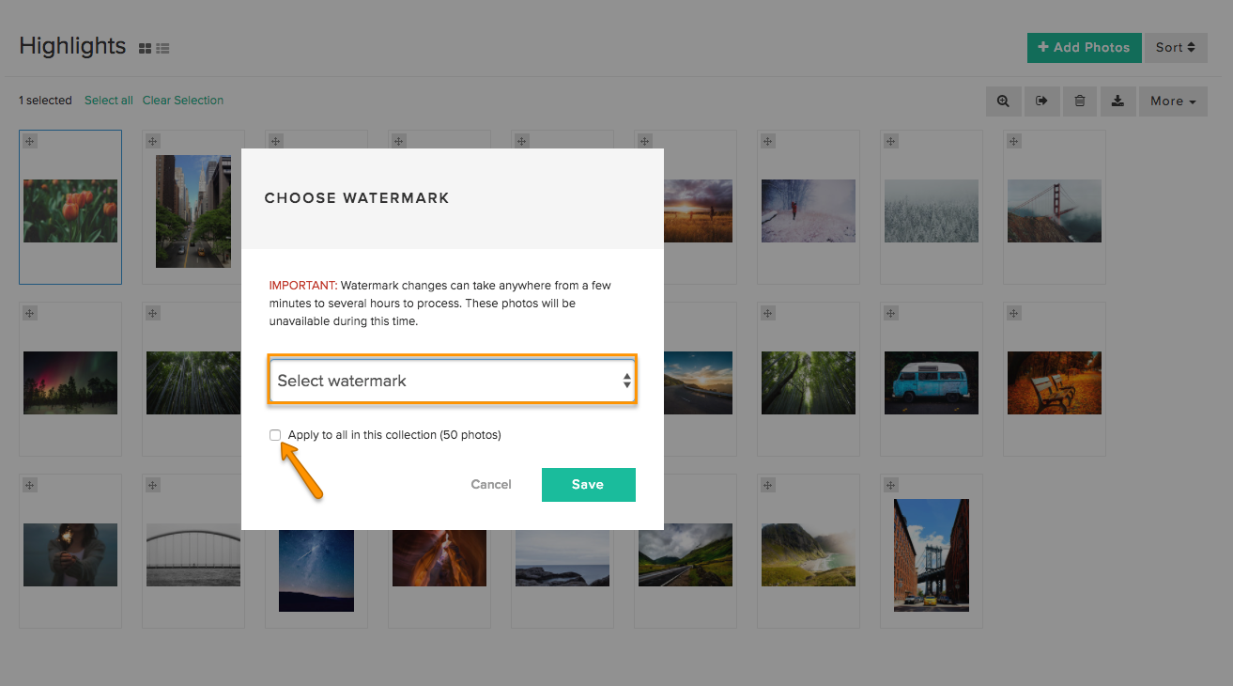Click move handle on the city street photo
1233x686 pixels.
click(x=152, y=141)
